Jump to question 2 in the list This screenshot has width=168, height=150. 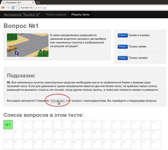18,125
